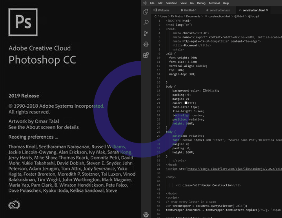
Task: Click line number 37 in the gutter
Action: 158,169
